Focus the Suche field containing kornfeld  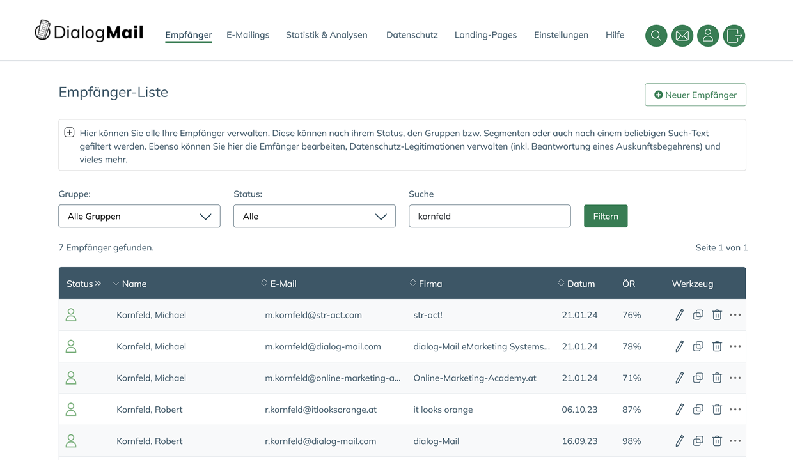coord(490,216)
